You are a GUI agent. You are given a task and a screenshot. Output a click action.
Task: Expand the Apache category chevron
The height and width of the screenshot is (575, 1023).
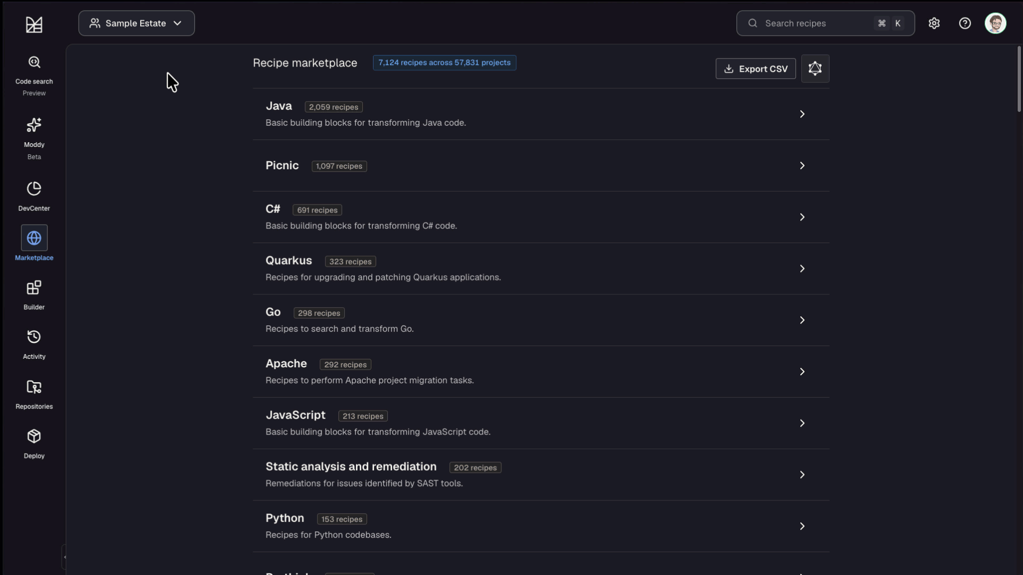(802, 372)
